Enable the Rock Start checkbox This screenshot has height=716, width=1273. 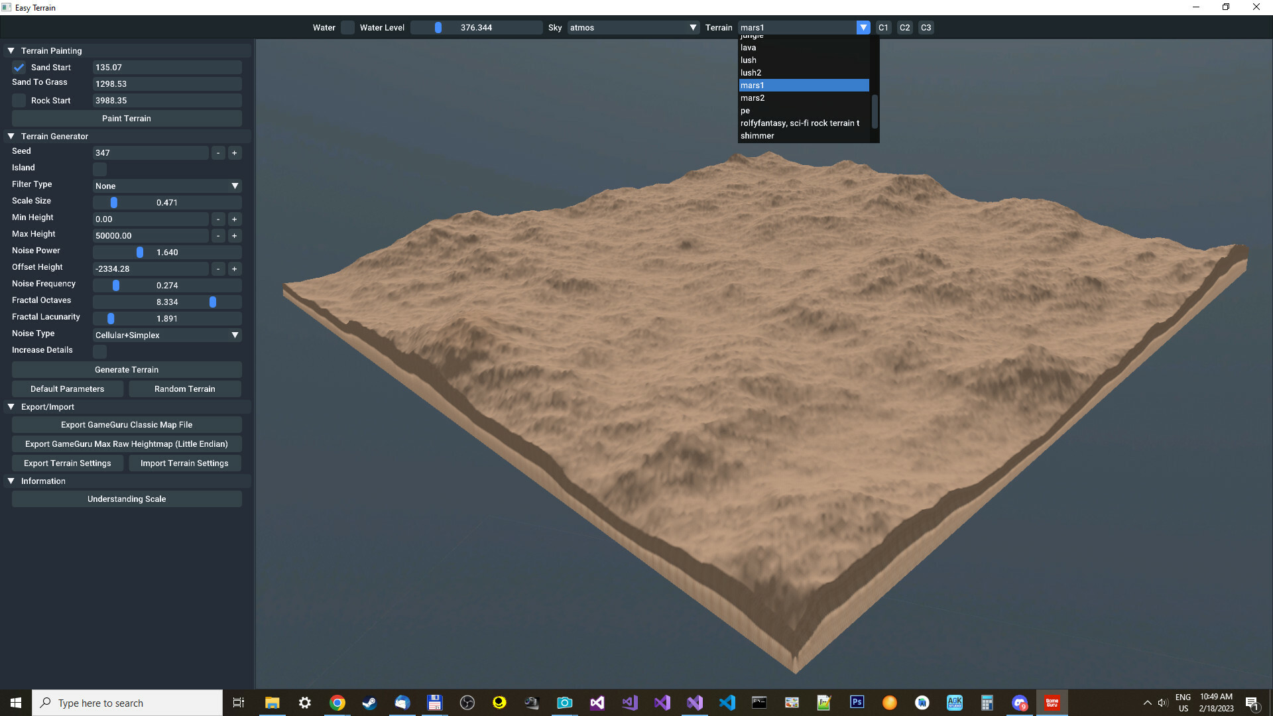[19, 100]
